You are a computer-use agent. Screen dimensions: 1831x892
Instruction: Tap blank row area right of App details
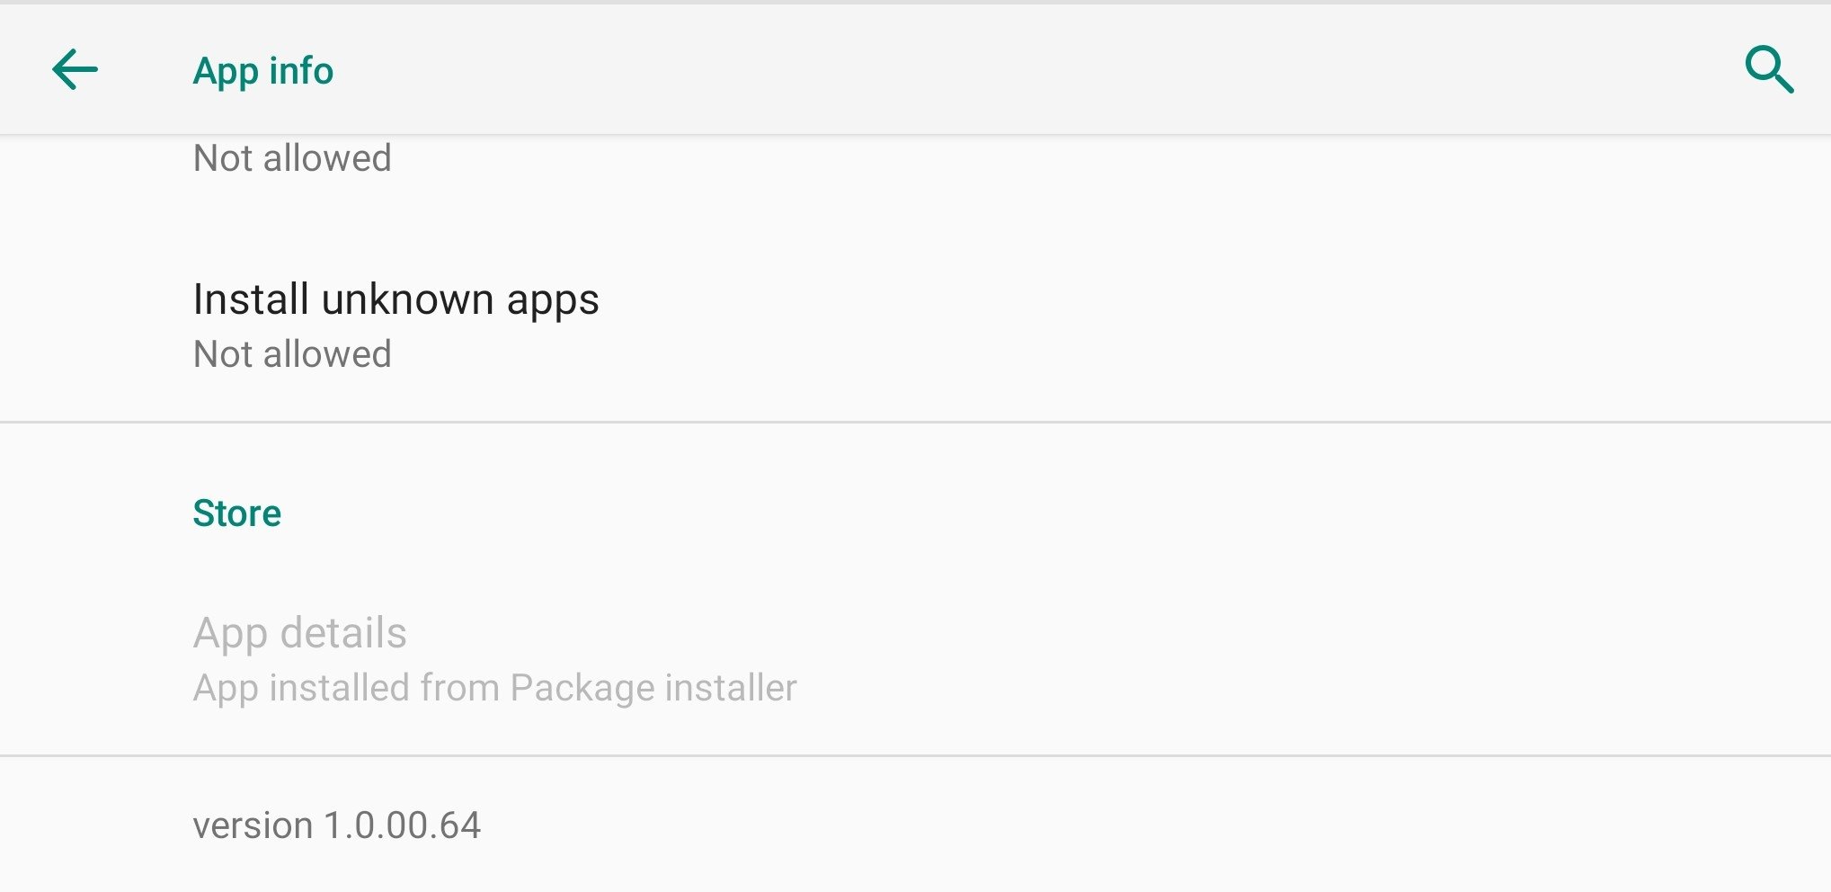point(1303,660)
